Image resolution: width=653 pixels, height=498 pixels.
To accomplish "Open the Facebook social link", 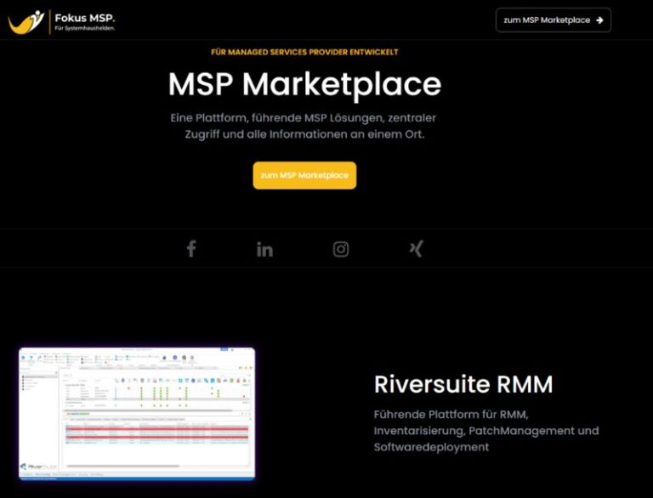I will point(191,249).
